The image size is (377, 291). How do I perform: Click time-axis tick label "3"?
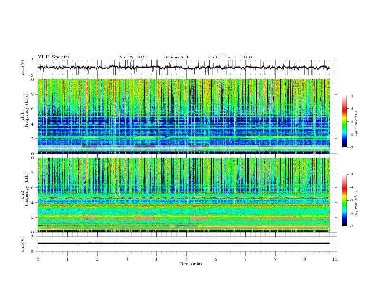[127, 259]
